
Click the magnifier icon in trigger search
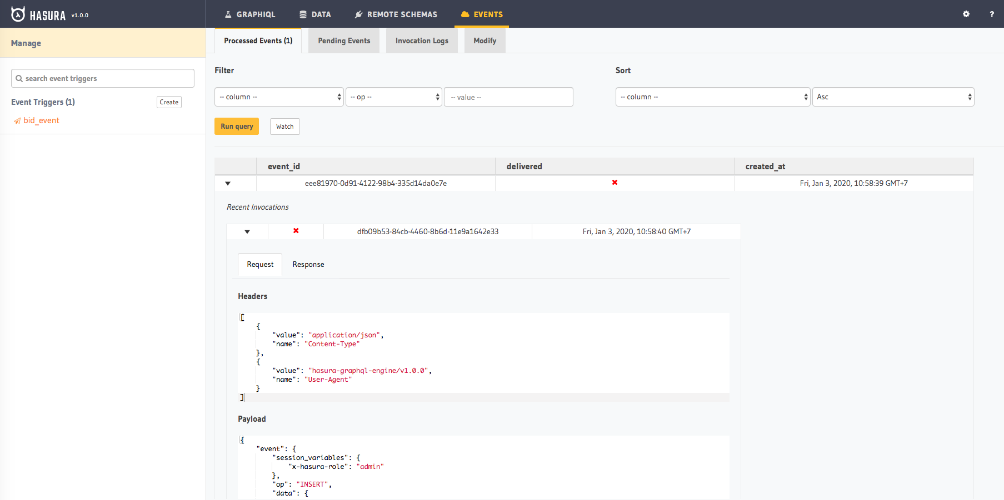(x=19, y=78)
